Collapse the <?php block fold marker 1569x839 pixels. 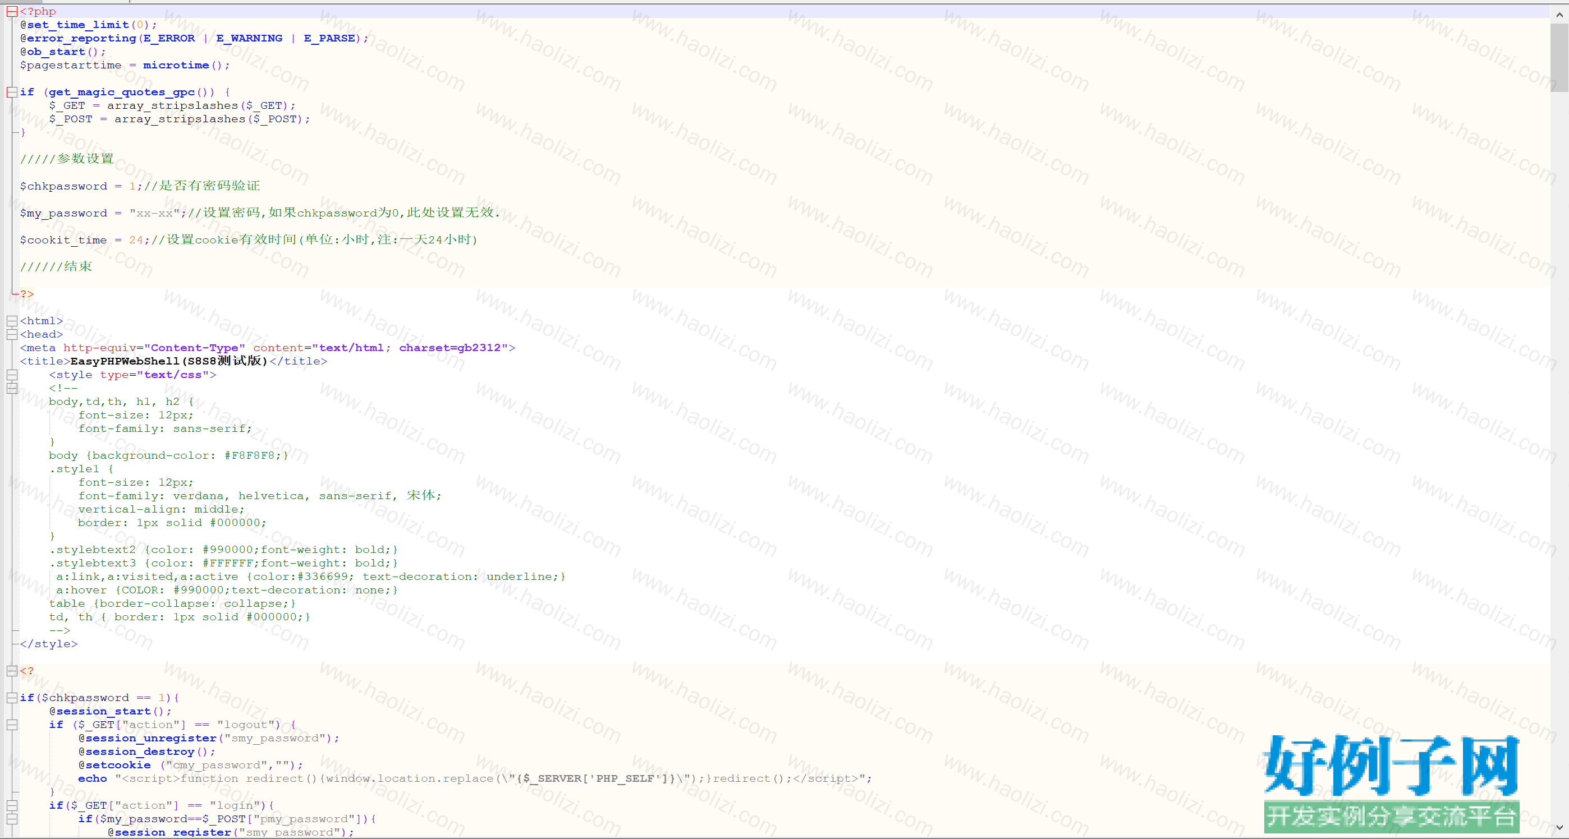point(12,12)
